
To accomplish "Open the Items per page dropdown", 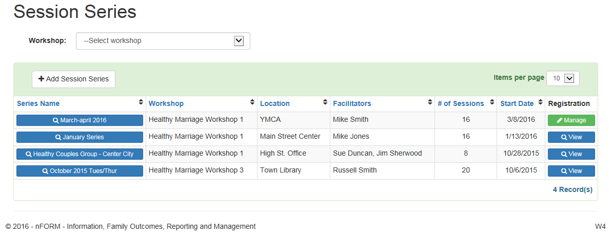I will click(x=563, y=78).
